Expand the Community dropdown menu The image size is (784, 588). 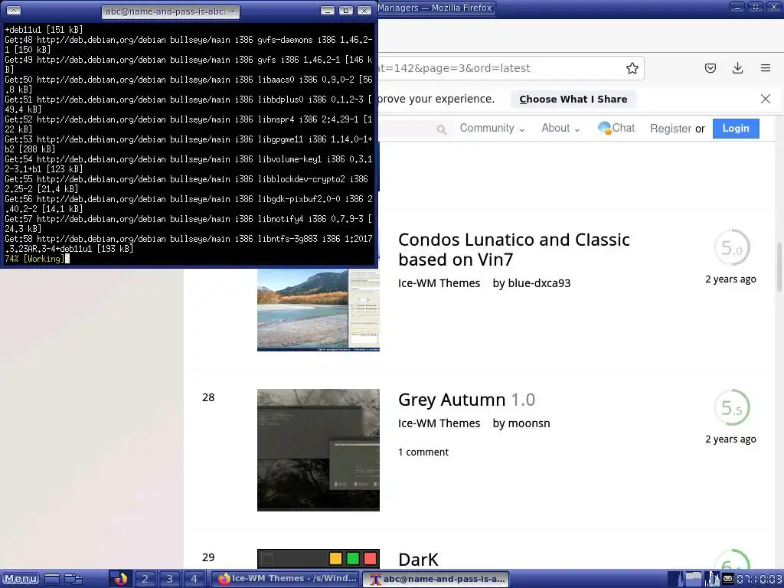[x=492, y=128]
